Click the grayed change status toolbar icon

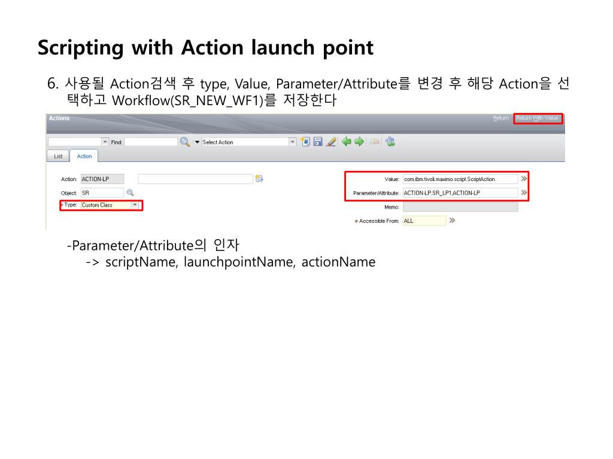[375, 142]
